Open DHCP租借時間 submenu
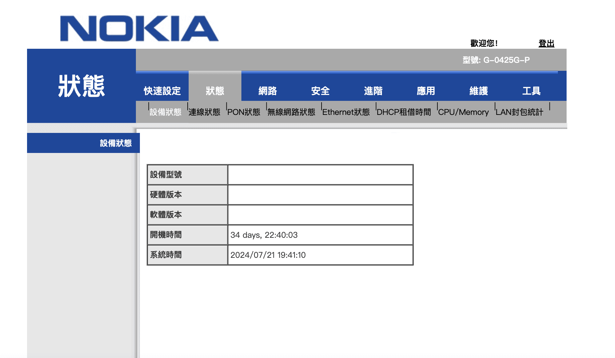The width and height of the screenshot is (615, 358). pyautogui.click(x=404, y=112)
